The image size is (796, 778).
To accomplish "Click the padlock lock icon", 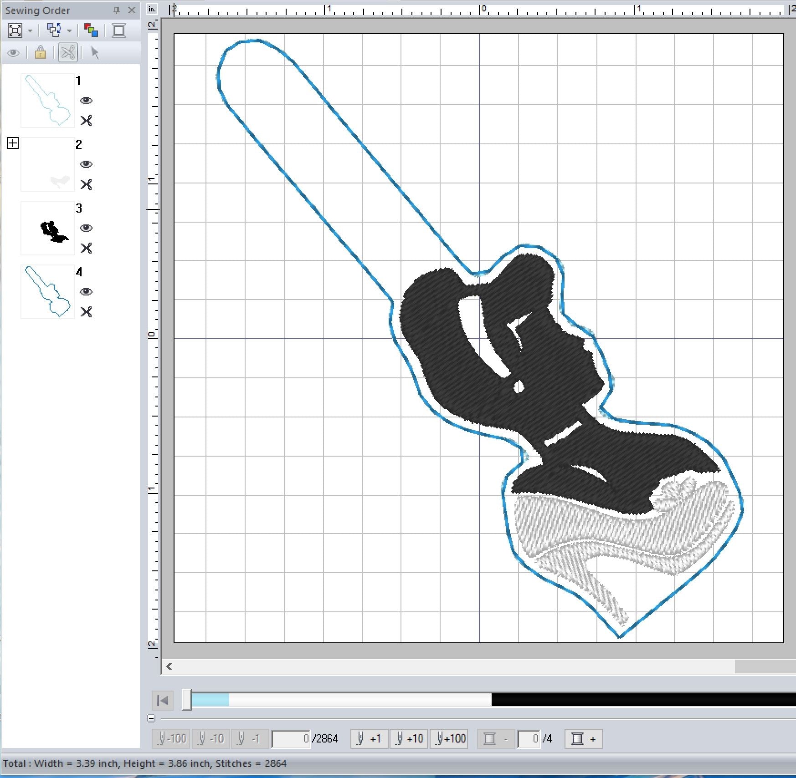I will pos(41,53).
